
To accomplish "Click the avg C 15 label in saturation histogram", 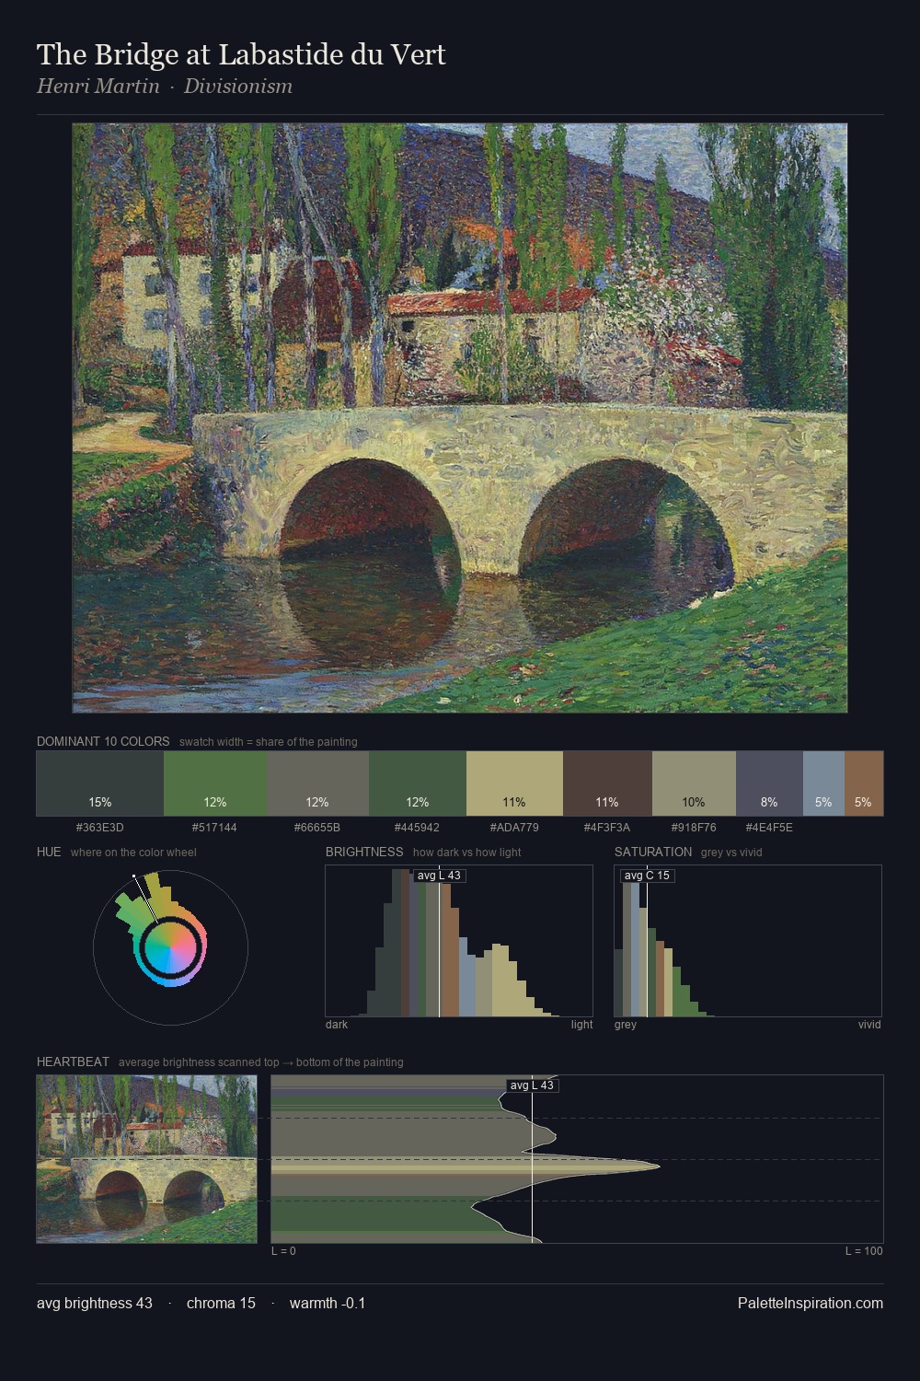I will (647, 876).
